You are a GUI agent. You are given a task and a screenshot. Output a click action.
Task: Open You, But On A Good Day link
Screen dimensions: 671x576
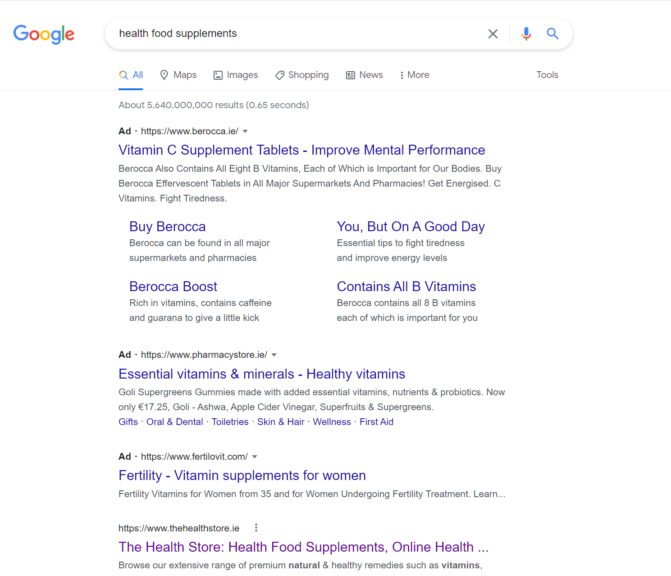(411, 227)
